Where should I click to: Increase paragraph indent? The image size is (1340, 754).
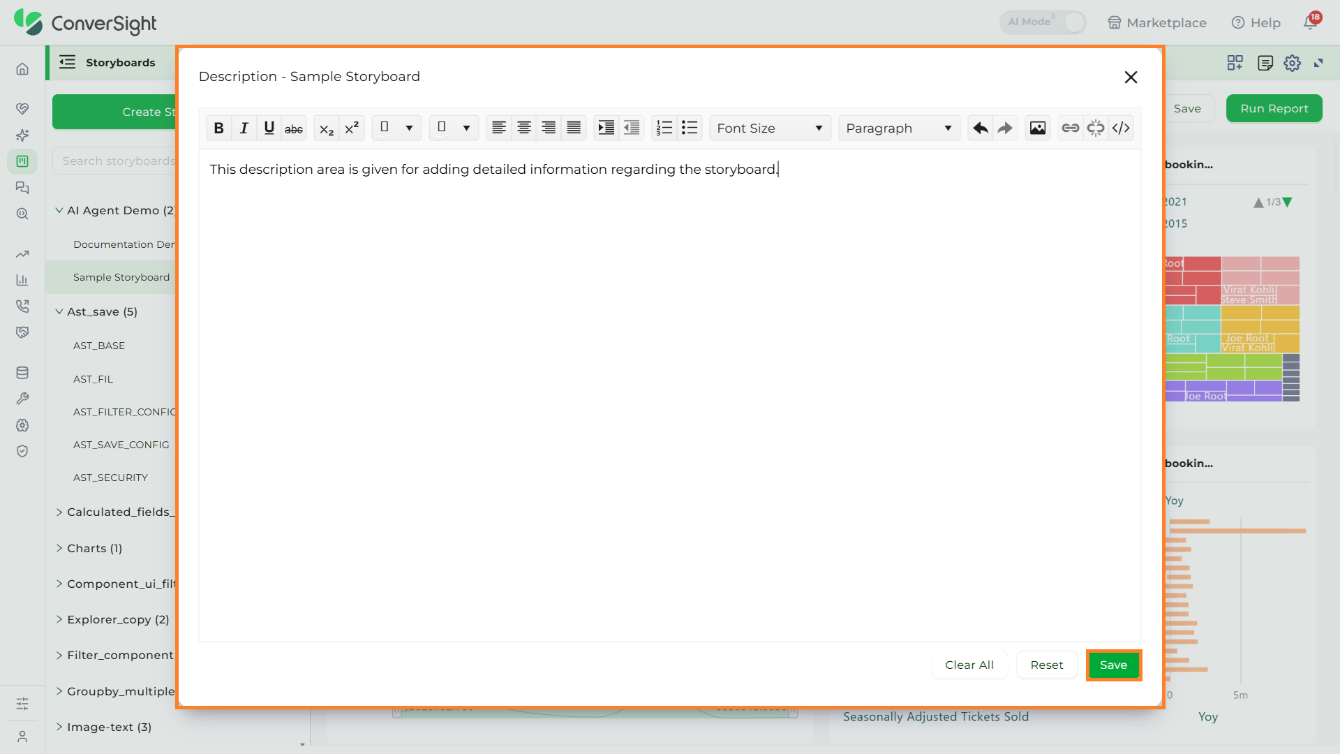[x=606, y=128]
